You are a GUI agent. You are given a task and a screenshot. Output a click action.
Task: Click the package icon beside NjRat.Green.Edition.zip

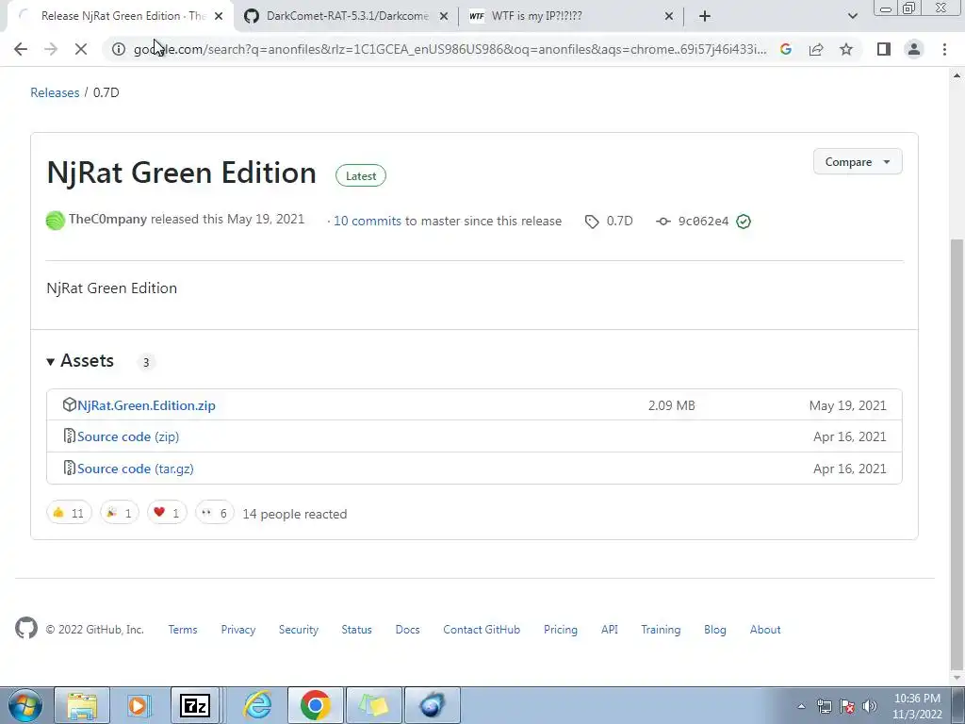click(x=70, y=404)
